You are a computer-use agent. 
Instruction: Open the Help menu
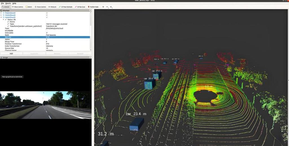pos(14,3)
